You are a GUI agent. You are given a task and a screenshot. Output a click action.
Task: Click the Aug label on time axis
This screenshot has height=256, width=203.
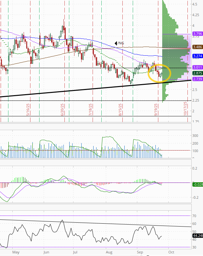click(109, 252)
